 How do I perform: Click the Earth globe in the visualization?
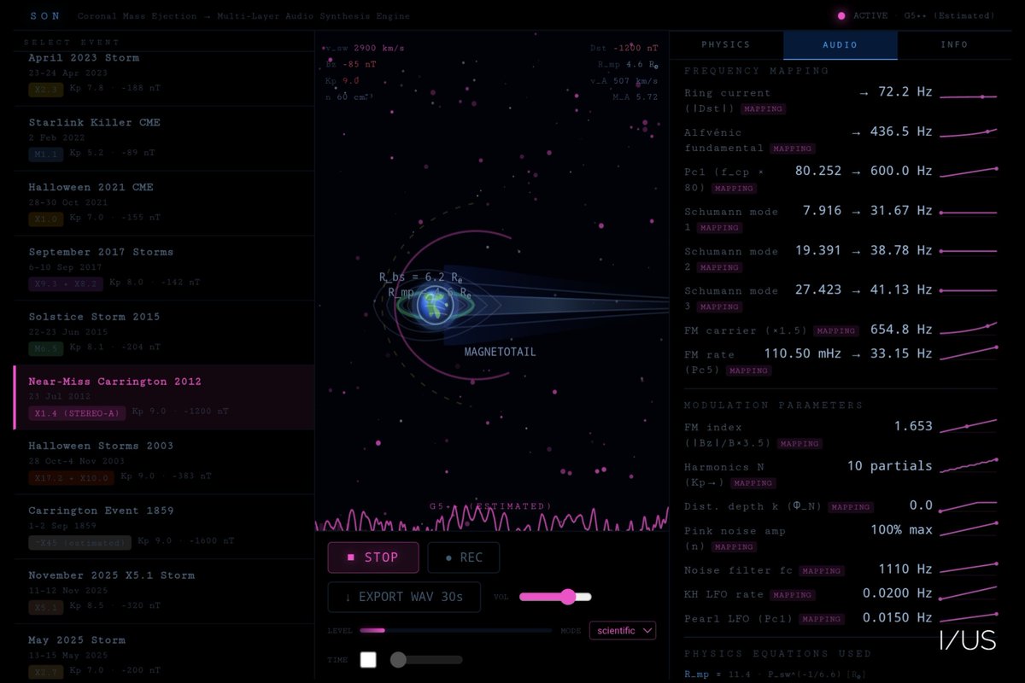click(435, 306)
